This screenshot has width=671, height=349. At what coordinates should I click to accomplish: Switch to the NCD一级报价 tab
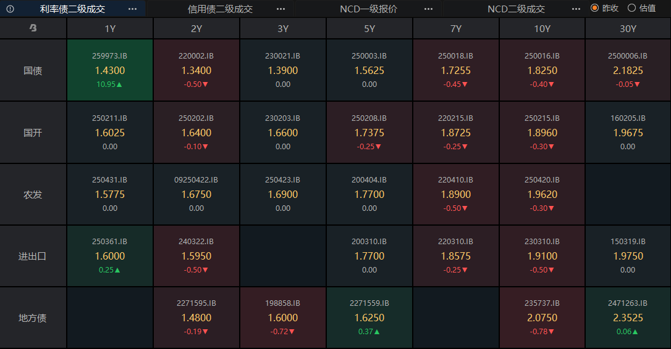(368, 9)
